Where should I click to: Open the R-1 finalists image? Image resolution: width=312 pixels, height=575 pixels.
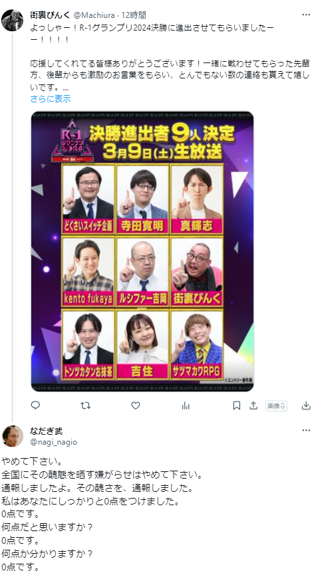(142, 251)
